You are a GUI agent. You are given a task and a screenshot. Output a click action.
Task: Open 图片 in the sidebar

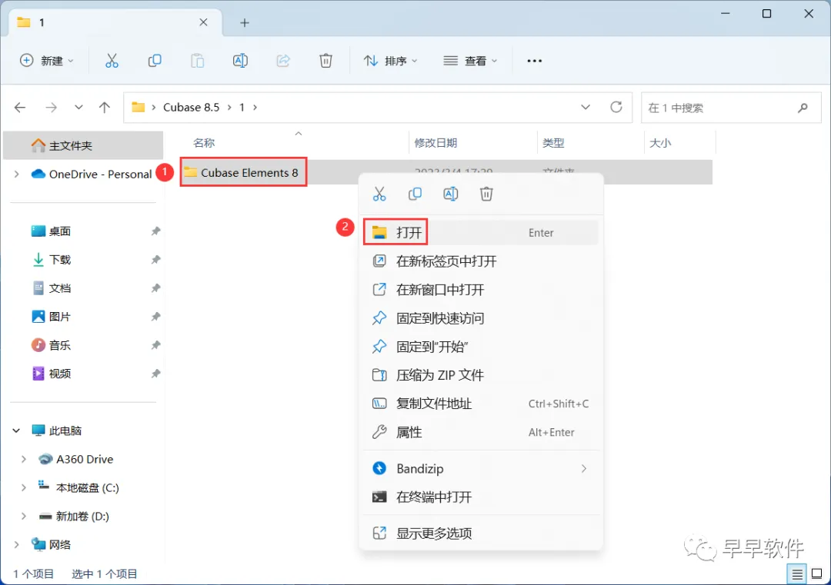(60, 317)
